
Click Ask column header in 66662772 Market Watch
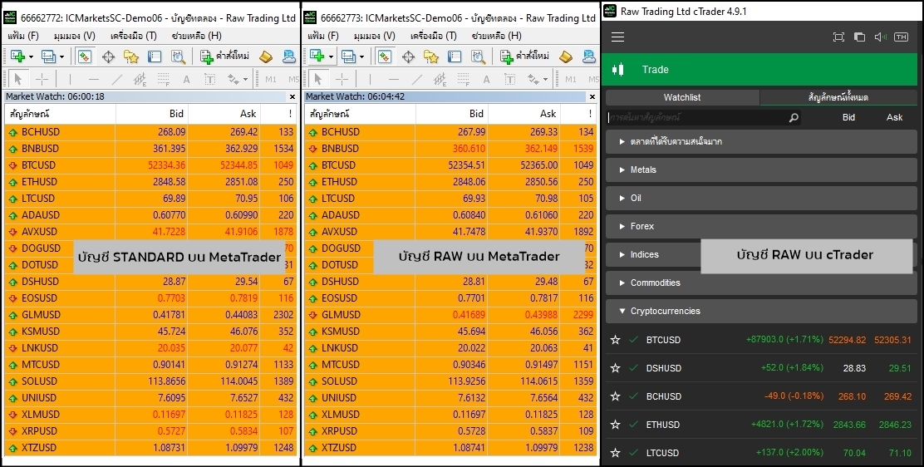224,114
